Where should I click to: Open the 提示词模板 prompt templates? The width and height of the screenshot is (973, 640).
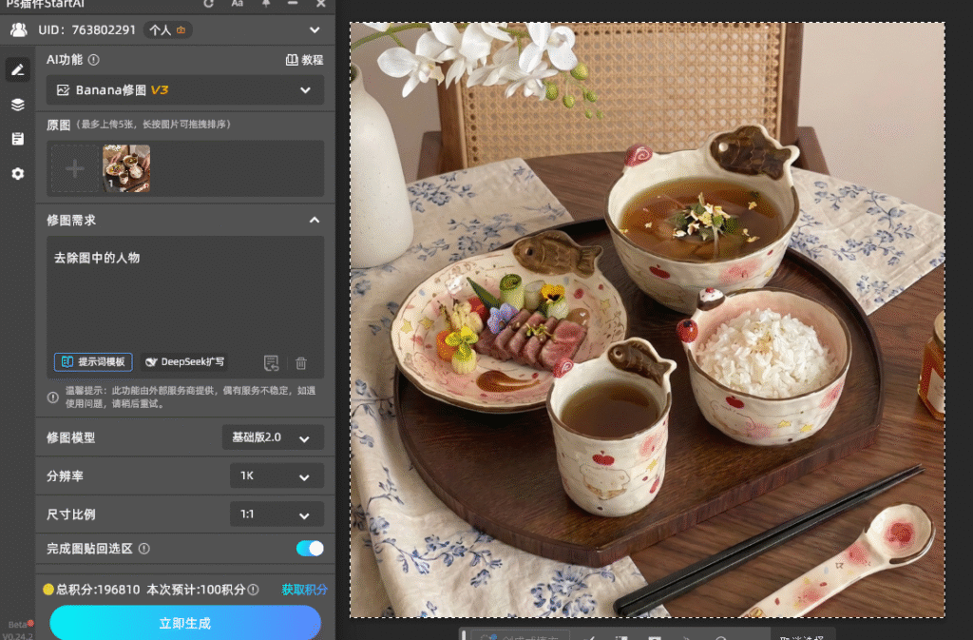click(x=93, y=362)
